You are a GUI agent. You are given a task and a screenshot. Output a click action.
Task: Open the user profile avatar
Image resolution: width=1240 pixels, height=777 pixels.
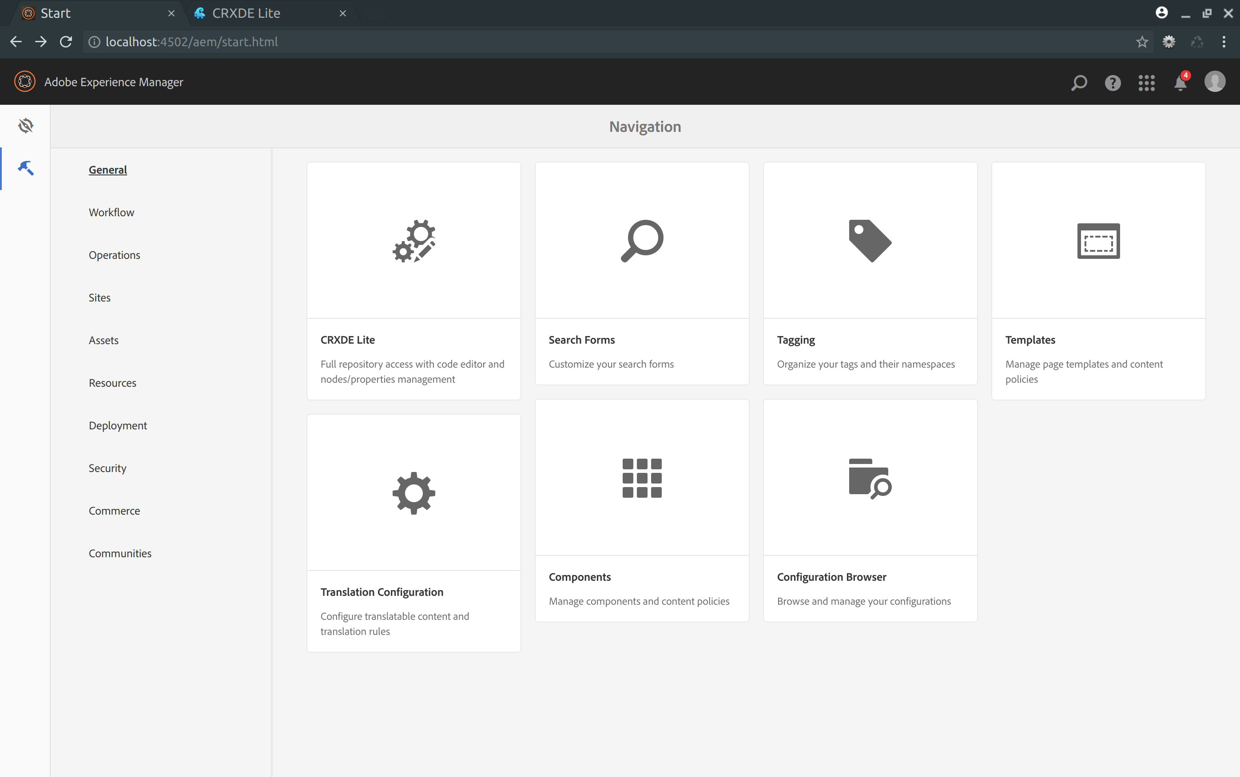1215,82
